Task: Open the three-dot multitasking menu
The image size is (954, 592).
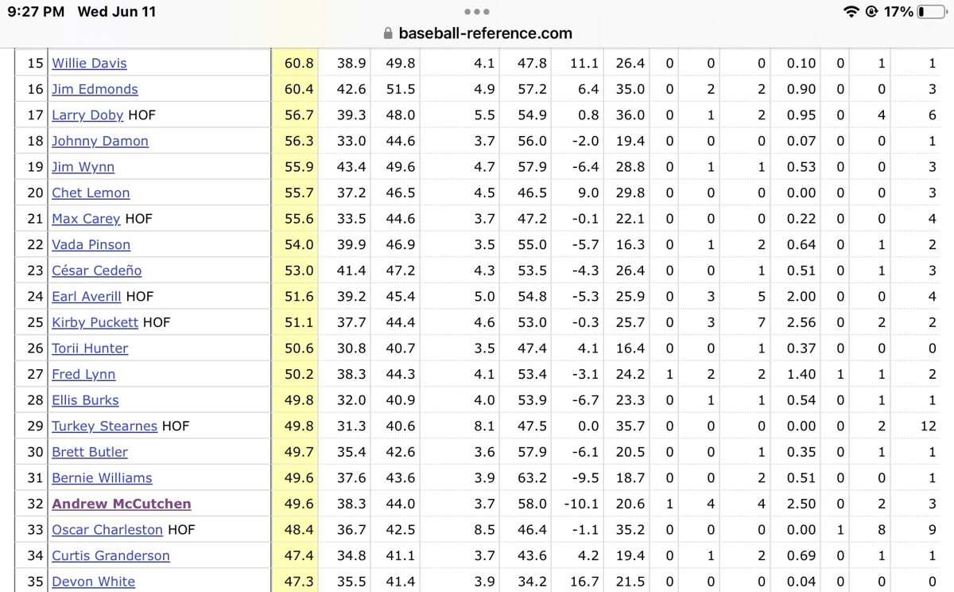Action: tap(477, 12)
